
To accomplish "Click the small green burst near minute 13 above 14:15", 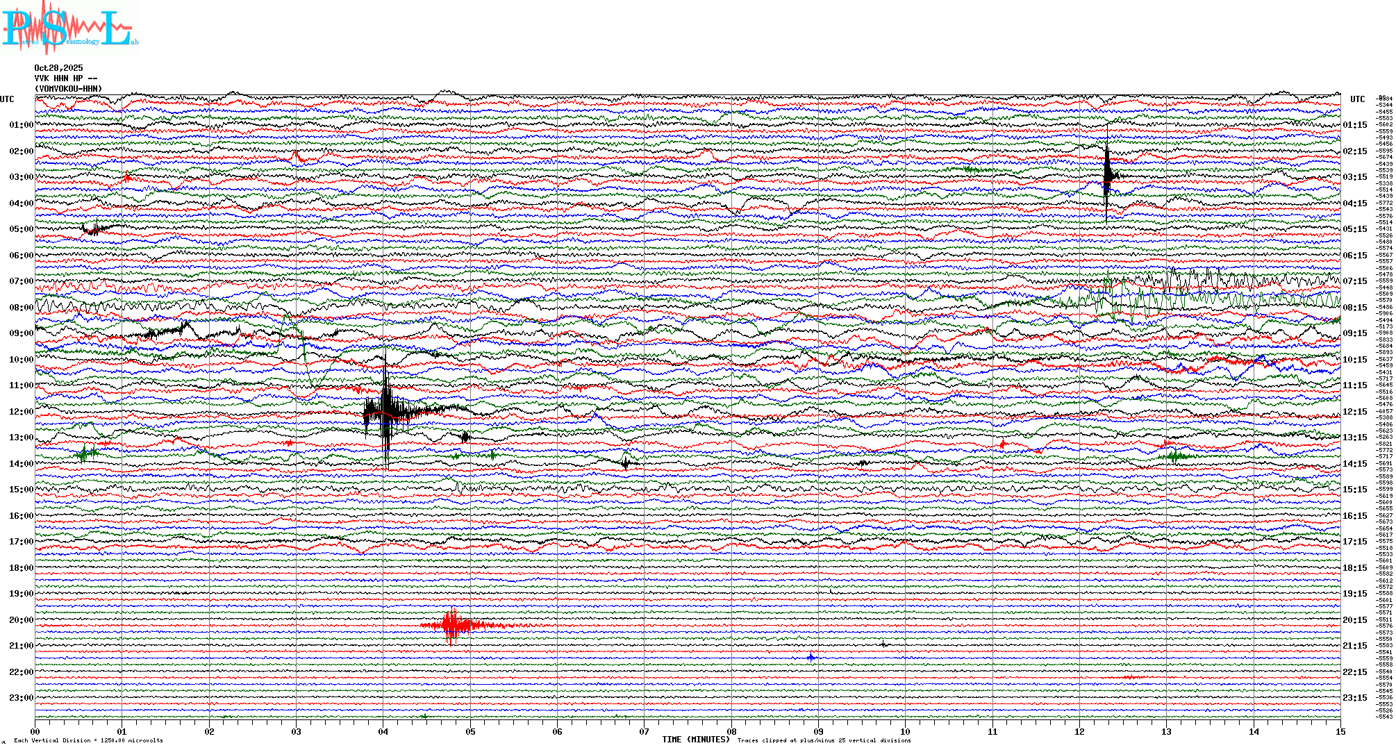I will [x=1175, y=456].
